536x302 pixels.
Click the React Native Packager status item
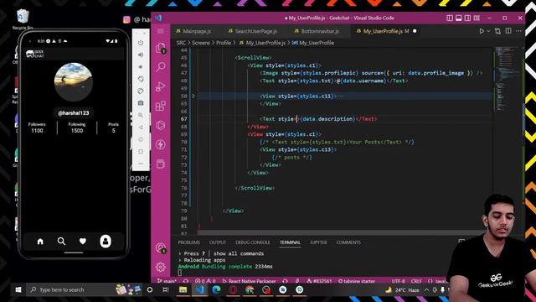pyautogui.click(x=249, y=281)
